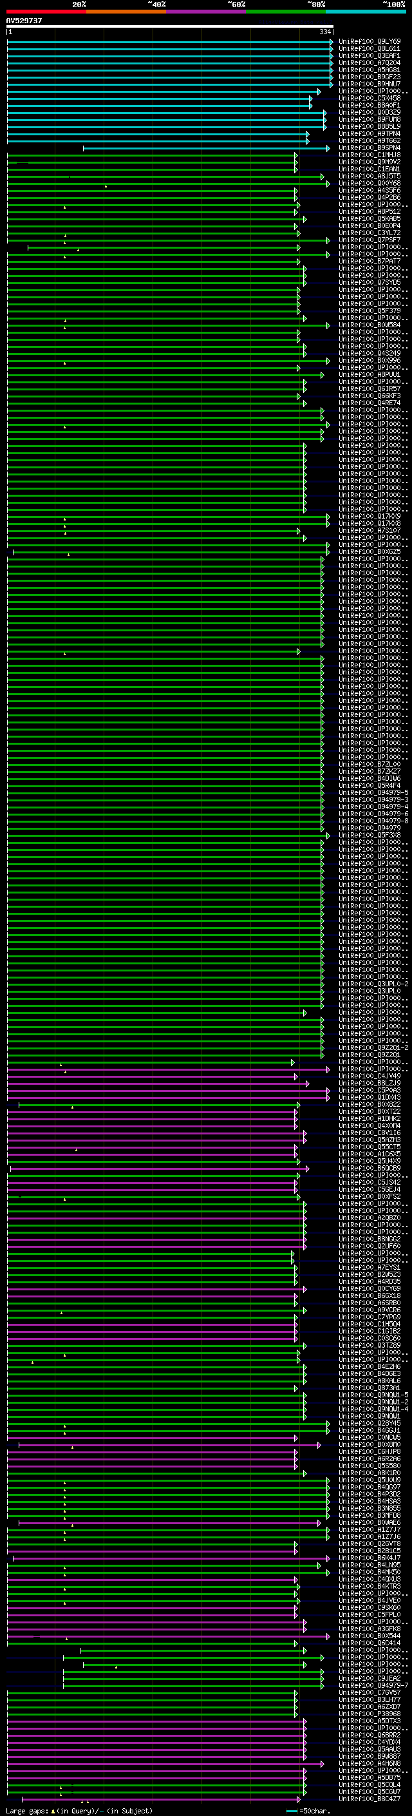This screenshot has width=412, height=1816.
Task: Click UniRef100_Q55CT5 label
Action: pos(370,1146)
